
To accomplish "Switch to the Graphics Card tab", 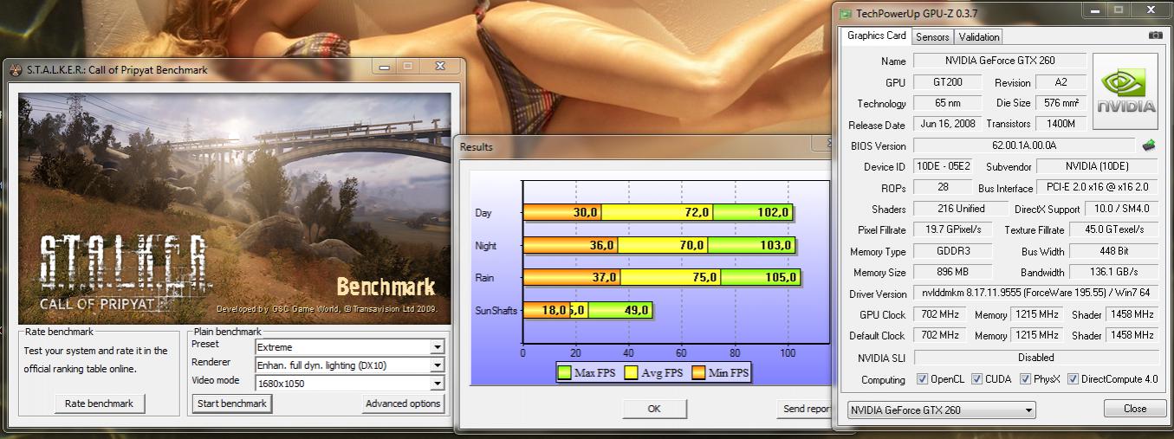I will coord(876,36).
